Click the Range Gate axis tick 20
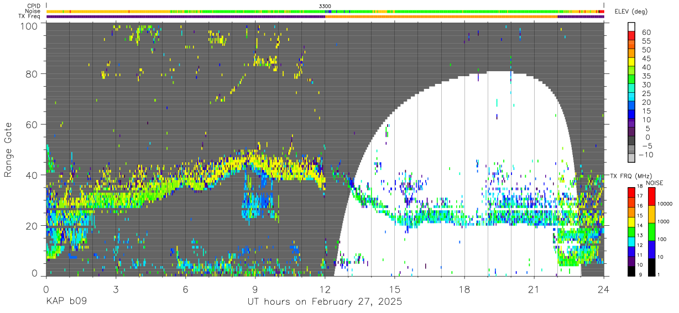This screenshot has width=679, height=313. point(32,226)
